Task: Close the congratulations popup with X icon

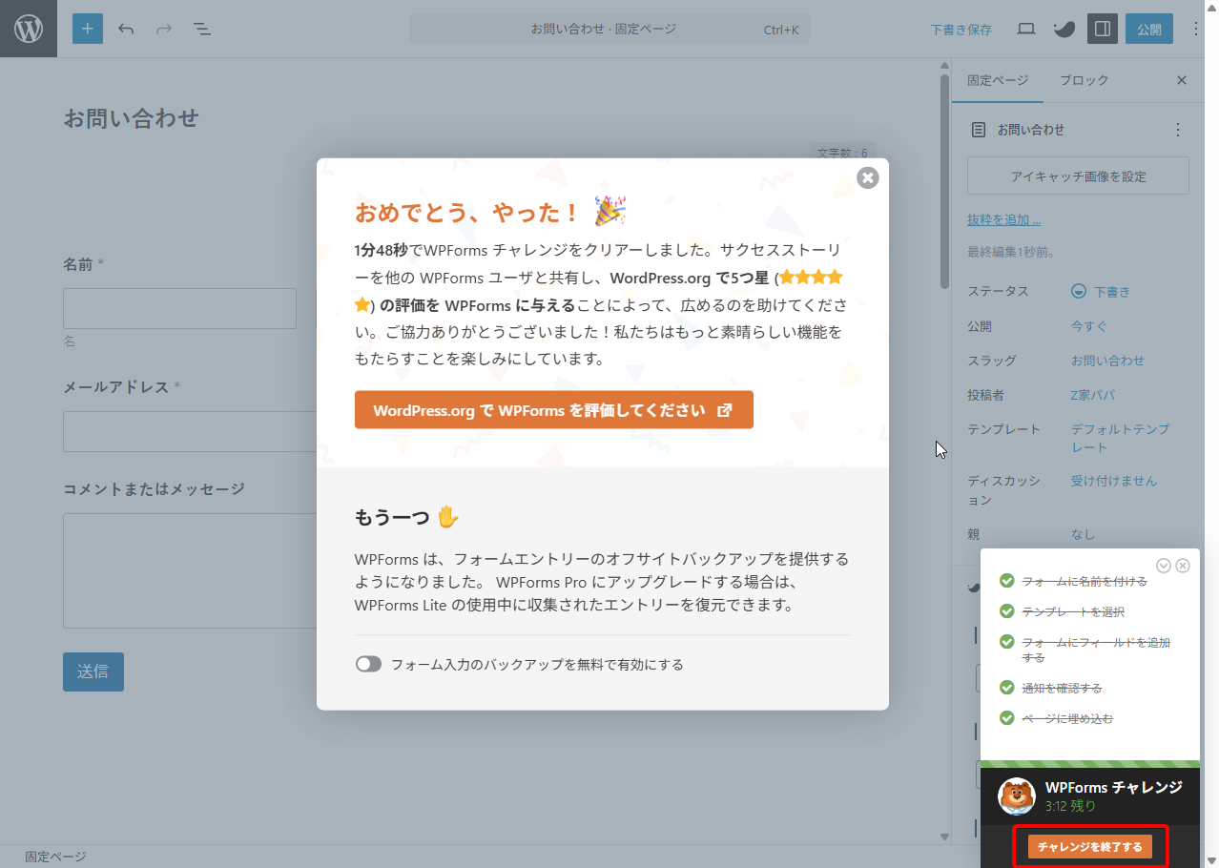Action: [x=867, y=177]
